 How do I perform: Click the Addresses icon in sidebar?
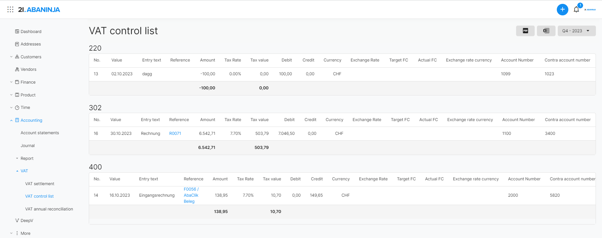tap(17, 44)
